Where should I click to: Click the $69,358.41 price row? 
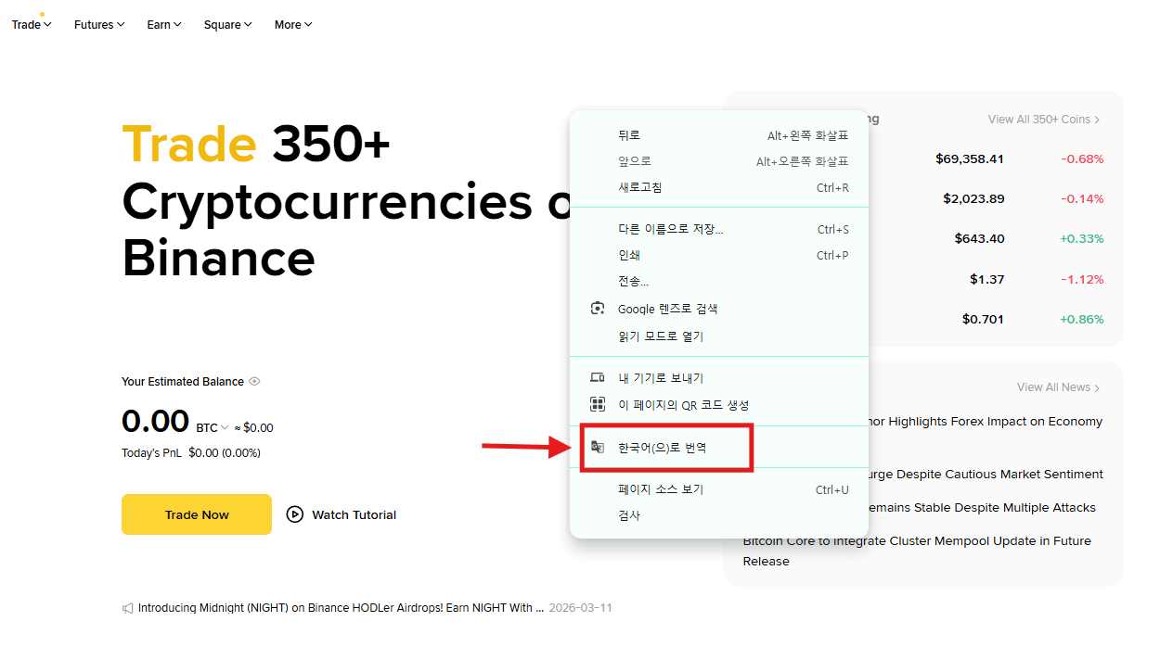click(970, 158)
